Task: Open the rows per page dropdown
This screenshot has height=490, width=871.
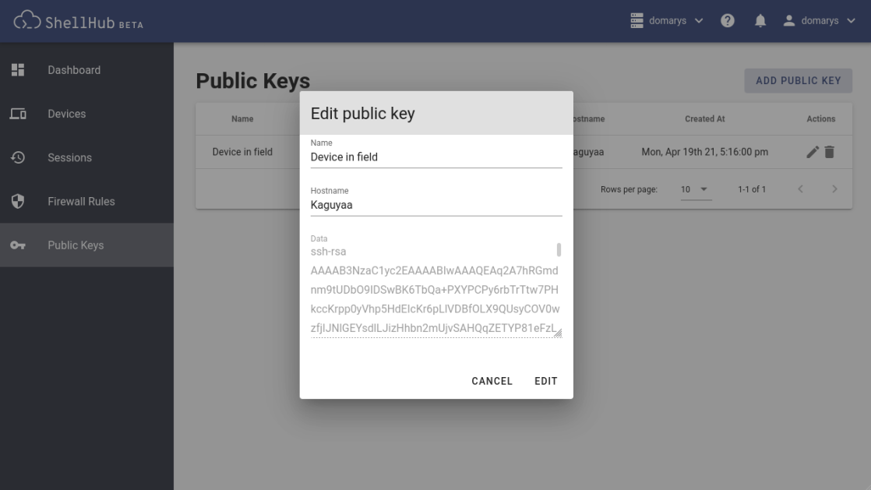Action: click(696, 189)
